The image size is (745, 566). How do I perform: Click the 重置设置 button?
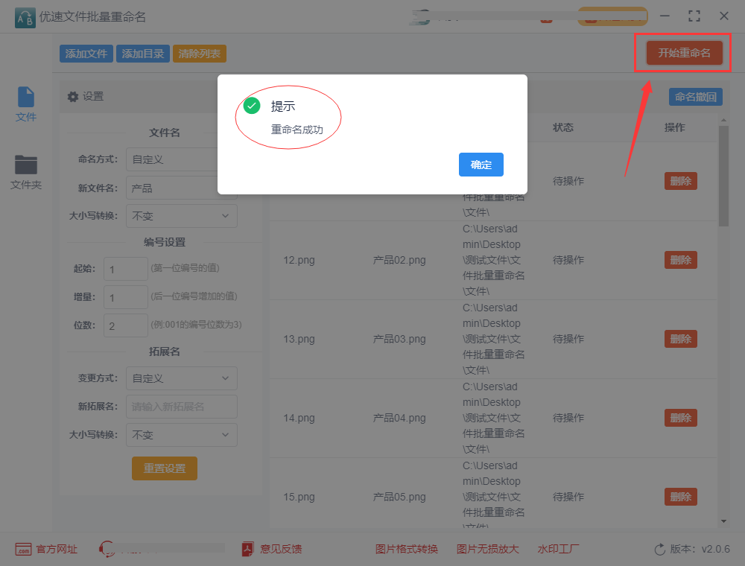coord(165,468)
